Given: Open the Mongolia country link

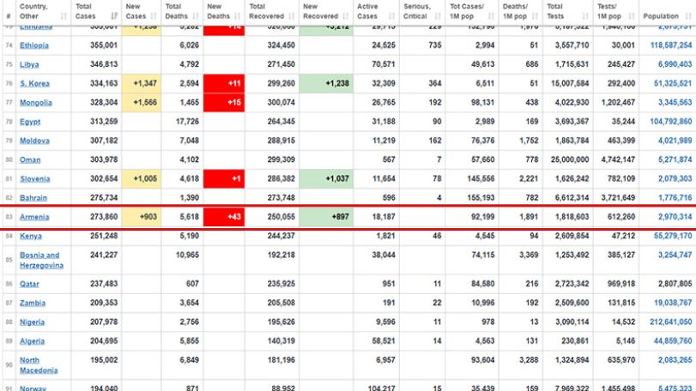Looking at the screenshot, I should tap(36, 102).
